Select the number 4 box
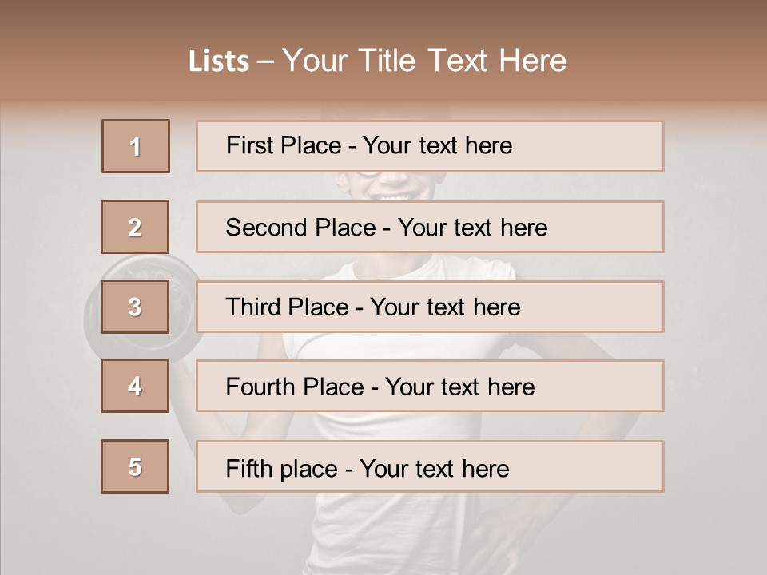This screenshot has height=575, width=767. (135, 386)
